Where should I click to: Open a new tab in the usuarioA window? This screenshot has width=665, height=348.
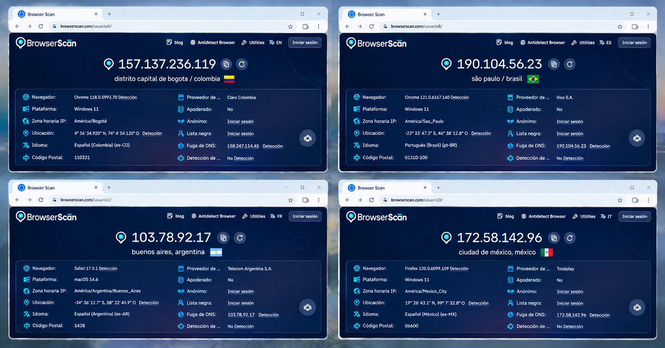(109, 14)
